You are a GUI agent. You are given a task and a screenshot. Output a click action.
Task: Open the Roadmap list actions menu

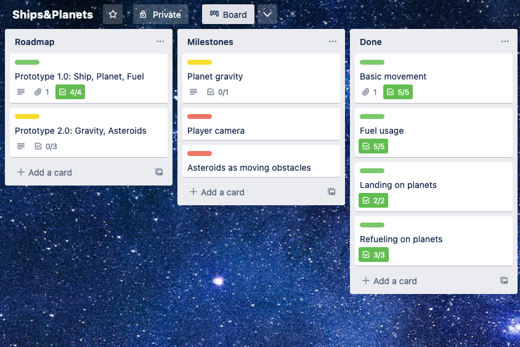coord(160,41)
